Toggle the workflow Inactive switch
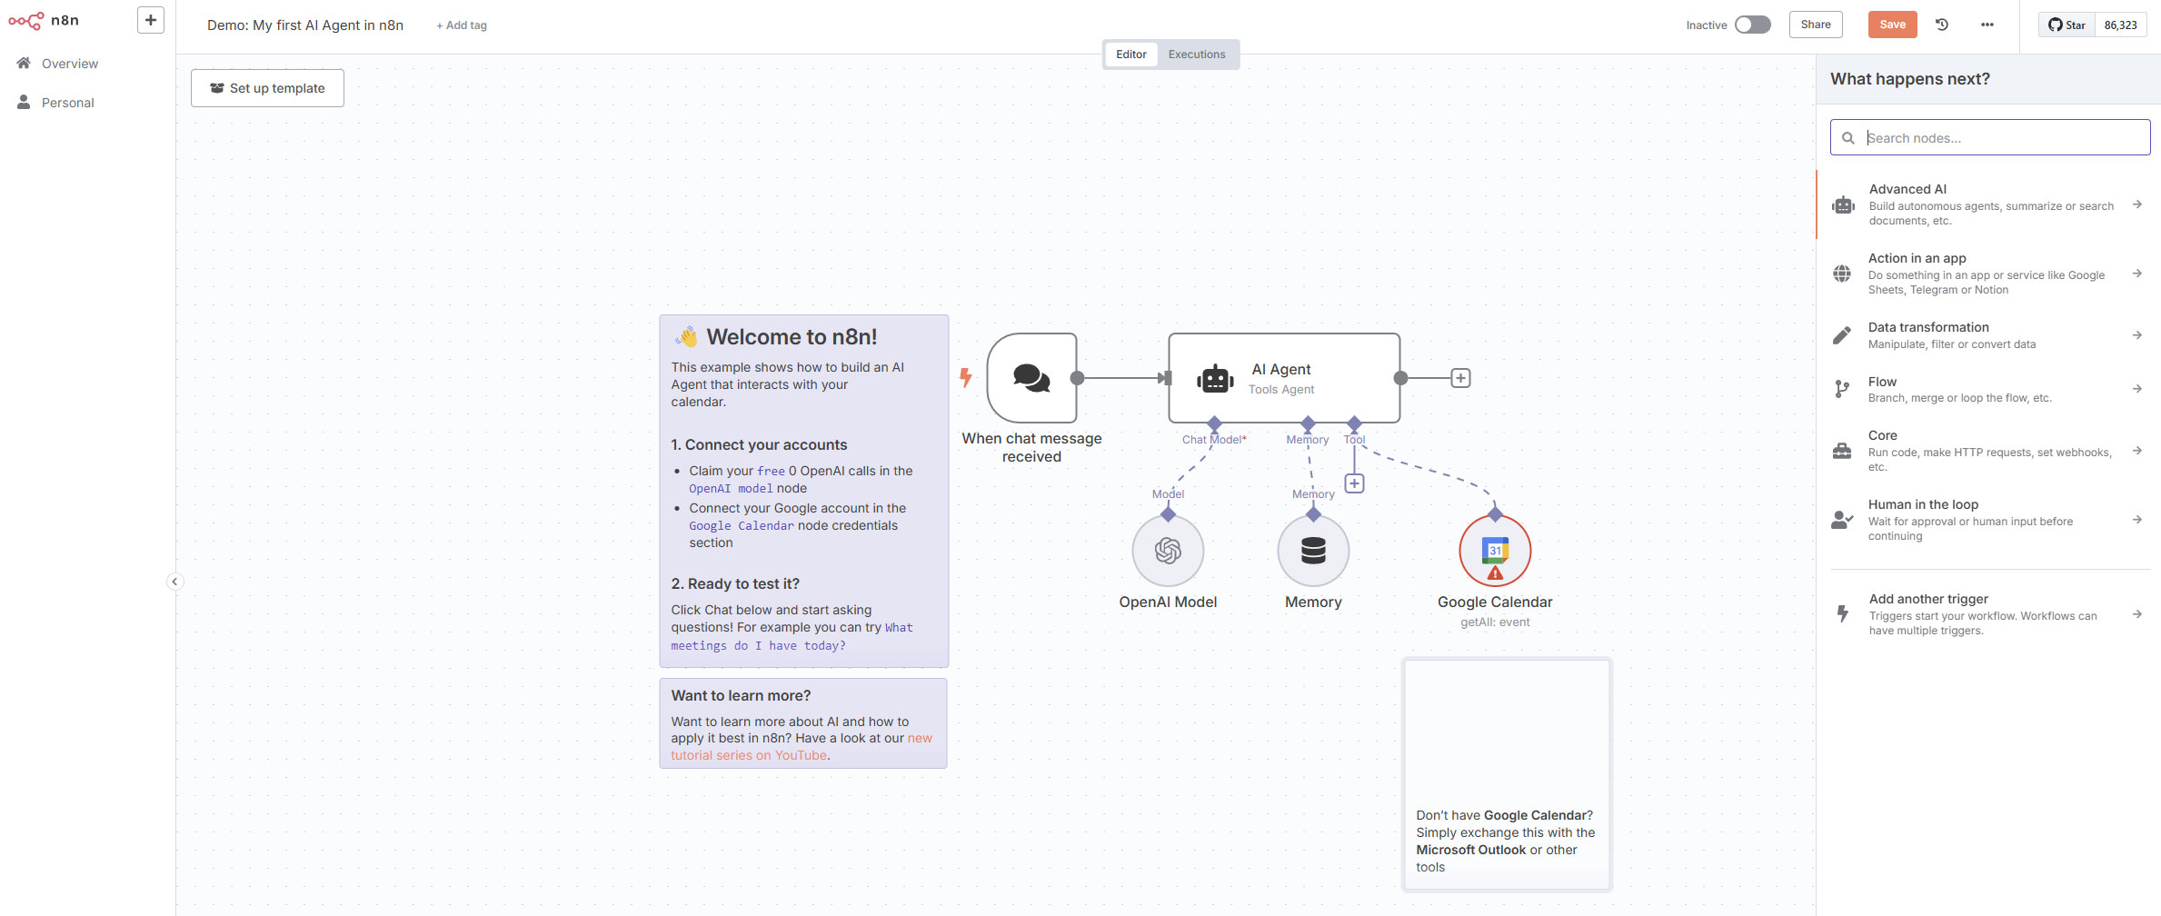This screenshot has height=916, width=2161. (x=1753, y=25)
